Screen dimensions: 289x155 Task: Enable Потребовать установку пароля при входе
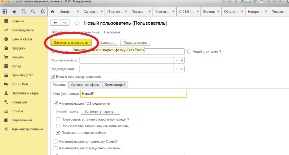(x=58, y=119)
